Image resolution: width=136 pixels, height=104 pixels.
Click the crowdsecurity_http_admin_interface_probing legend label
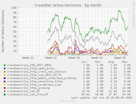click(x=42, y=78)
